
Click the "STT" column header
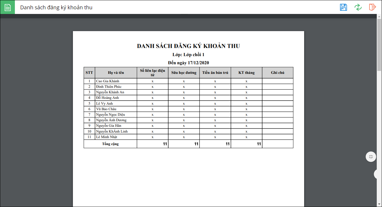pos(89,73)
